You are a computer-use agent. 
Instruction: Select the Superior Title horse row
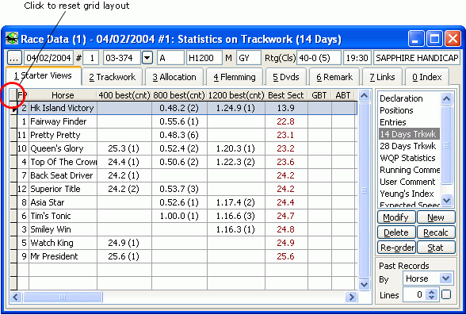pyautogui.click(x=187, y=189)
